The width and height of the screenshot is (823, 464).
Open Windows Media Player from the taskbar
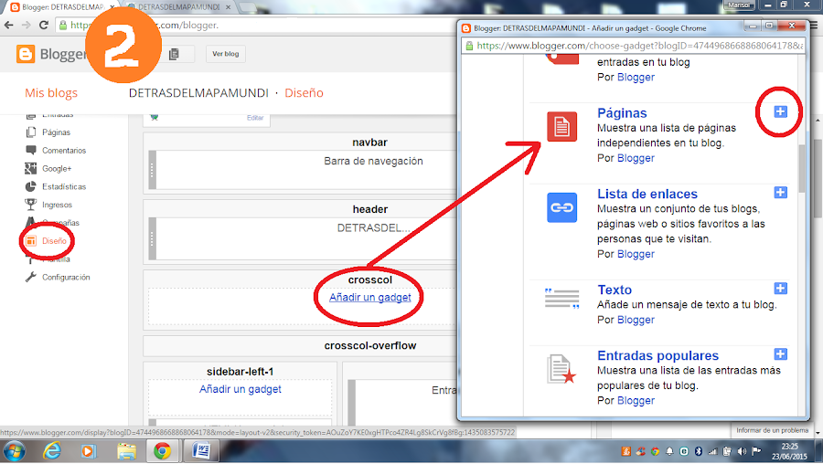click(x=88, y=451)
